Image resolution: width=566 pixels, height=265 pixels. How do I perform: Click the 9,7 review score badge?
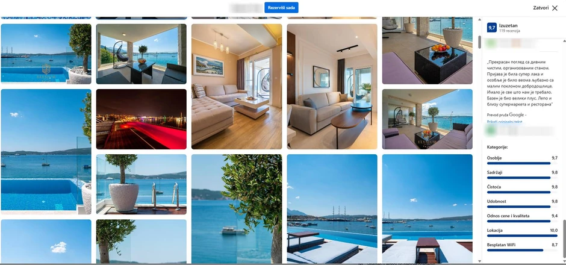coord(491,28)
